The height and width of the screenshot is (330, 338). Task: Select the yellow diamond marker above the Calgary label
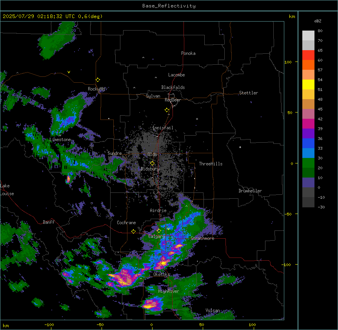pos(159,231)
